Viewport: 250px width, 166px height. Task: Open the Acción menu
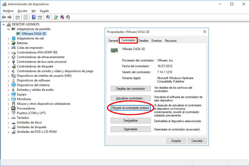pyautogui.click(x=22, y=11)
